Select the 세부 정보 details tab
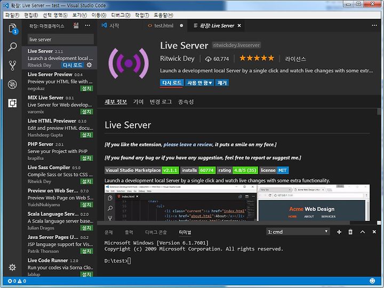This screenshot has height=288, width=384. (x=116, y=102)
